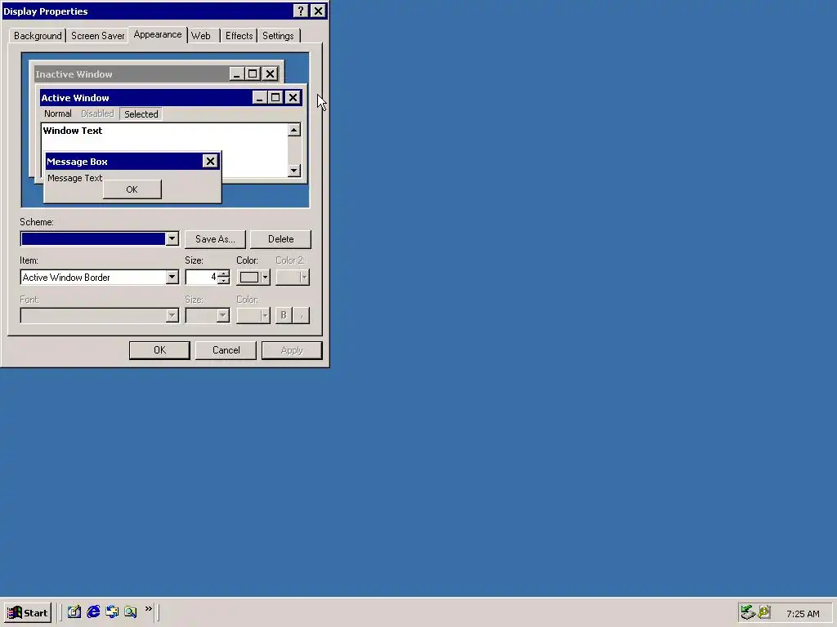Click the preview Active Window maximize icon

275,98
